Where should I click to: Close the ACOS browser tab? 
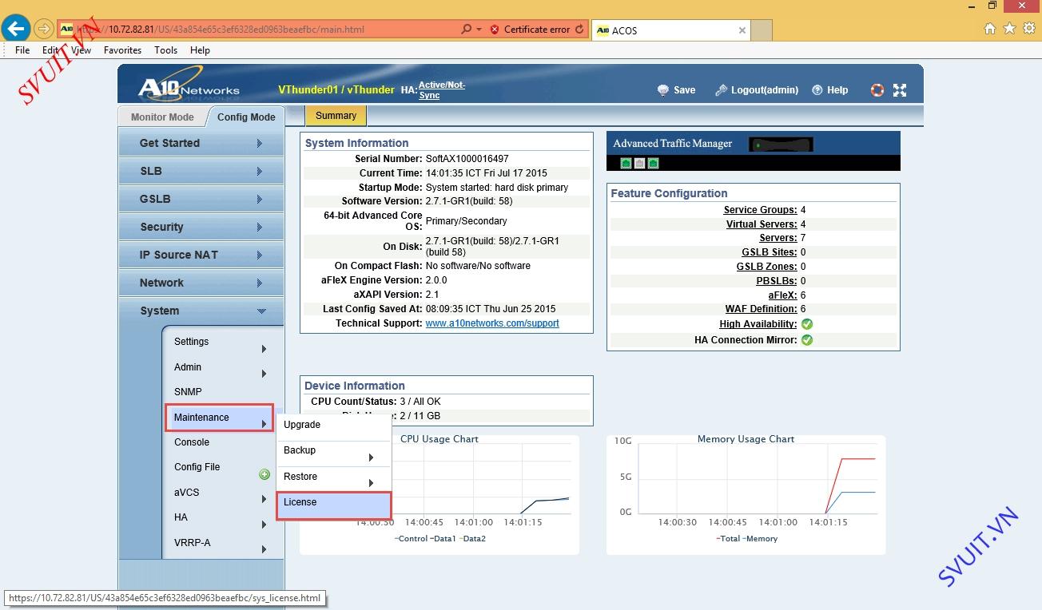(742, 30)
